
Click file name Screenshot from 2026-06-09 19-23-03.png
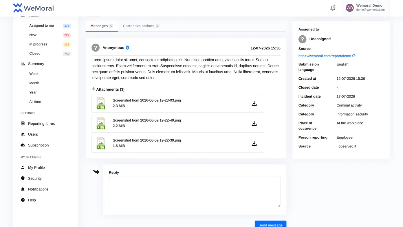tap(147, 100)
